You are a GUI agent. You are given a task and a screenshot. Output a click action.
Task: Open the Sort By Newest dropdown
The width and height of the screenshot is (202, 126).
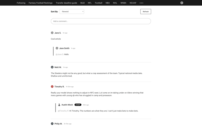72,11
